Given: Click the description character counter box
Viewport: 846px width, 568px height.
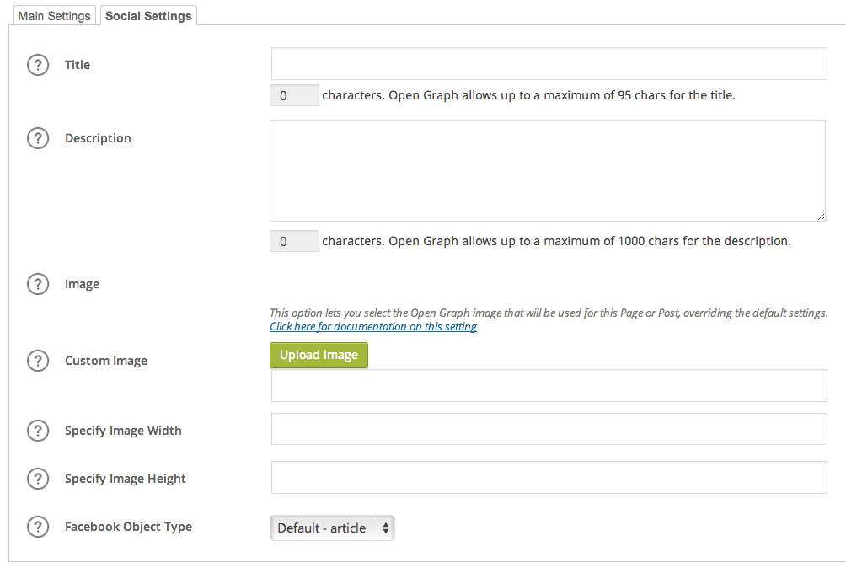Looking at the screenshot, I should pos(293,240).
